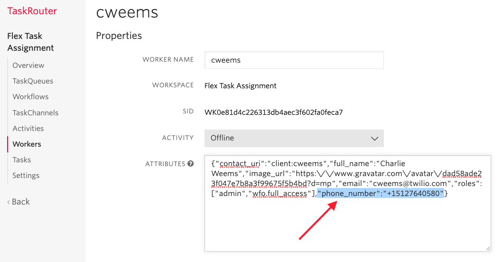Open the TaskQueues section
502x262 pixels.
coord(33,81)
